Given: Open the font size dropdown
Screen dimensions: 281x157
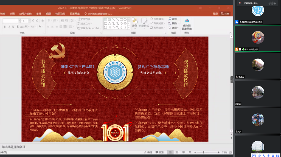Looking at the screenshot, I should [x=29, y=21].
